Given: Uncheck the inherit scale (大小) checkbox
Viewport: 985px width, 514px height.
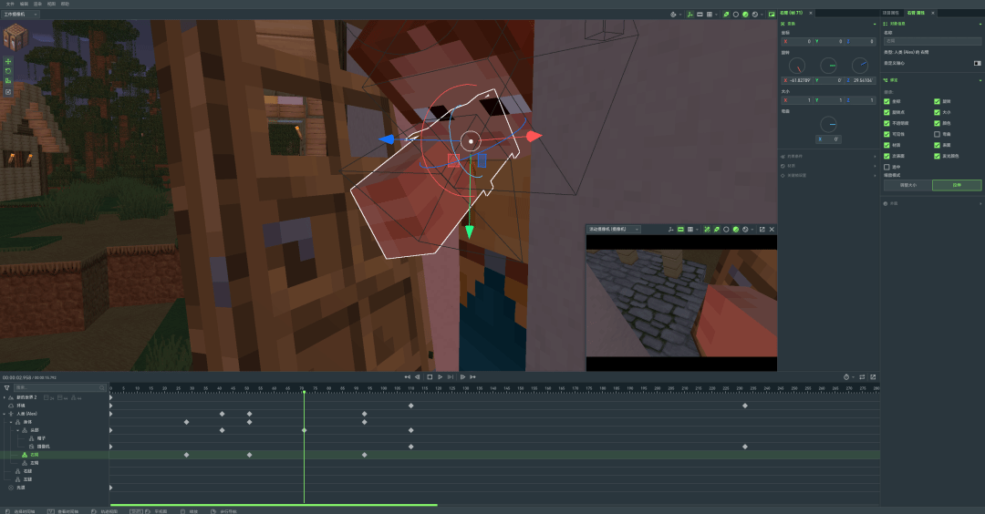Looking at the screenshot, I should click(937, 112).
